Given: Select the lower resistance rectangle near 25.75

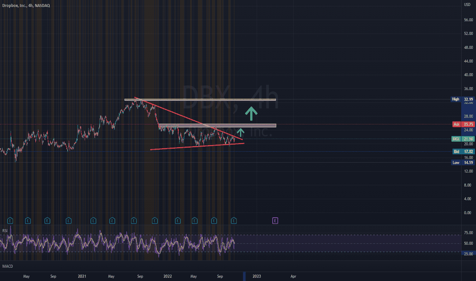Looking at the screenshot, I should [x=218, y=126].
